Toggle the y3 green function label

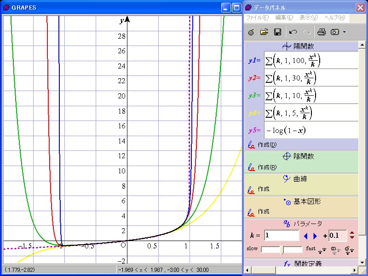(254, 95)
